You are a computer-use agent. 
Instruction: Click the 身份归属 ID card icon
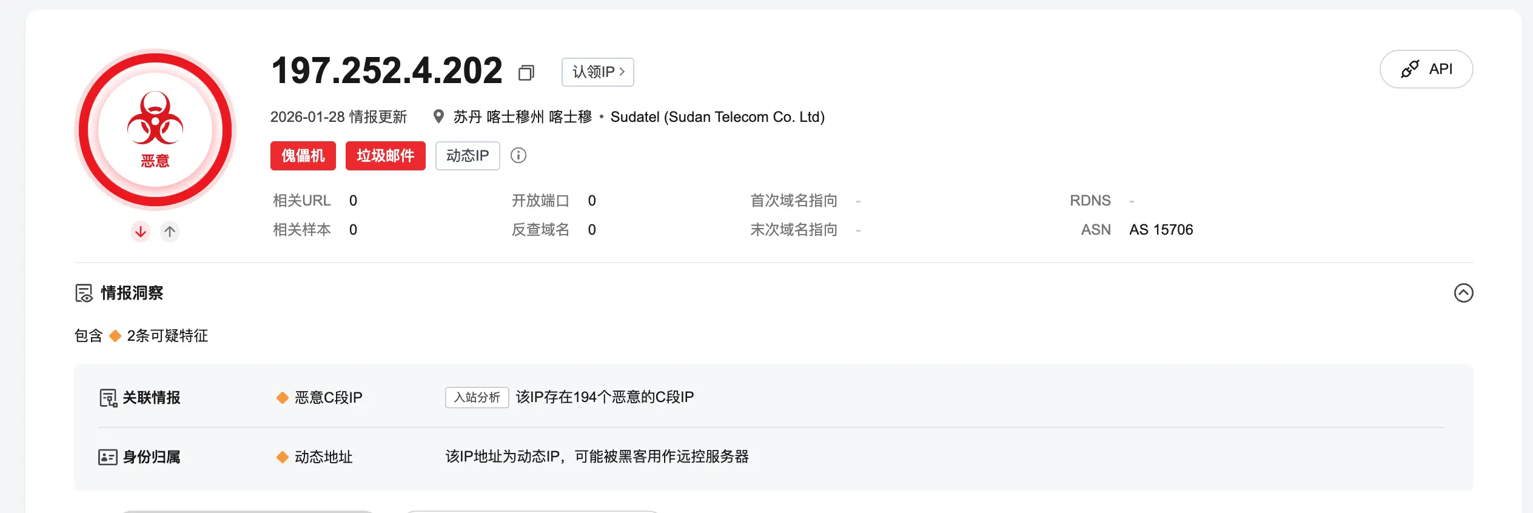click(108, 457)
